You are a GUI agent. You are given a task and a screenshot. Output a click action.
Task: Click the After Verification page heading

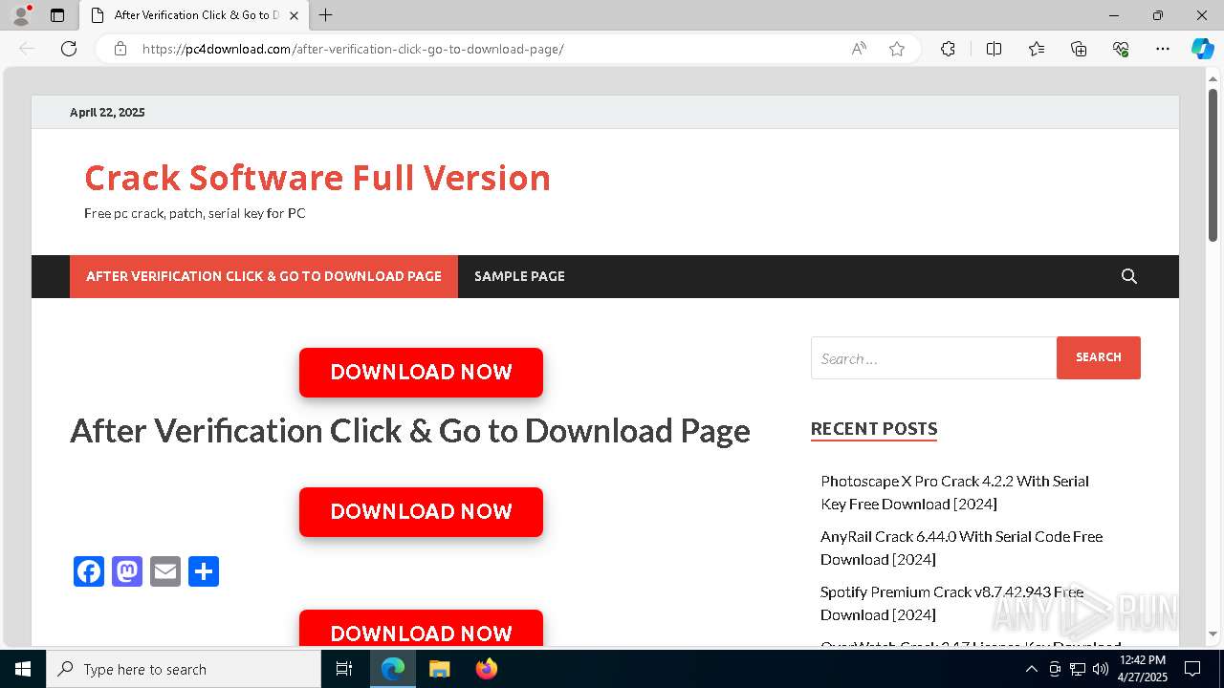coord(410,431)
